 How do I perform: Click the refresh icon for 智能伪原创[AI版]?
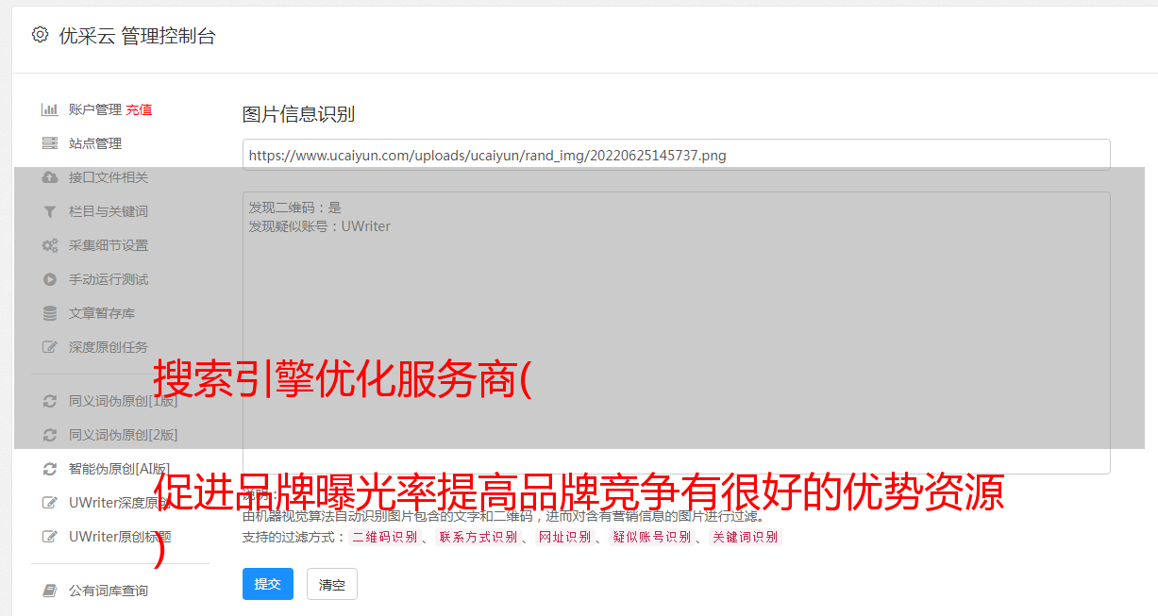click(50, 469)
